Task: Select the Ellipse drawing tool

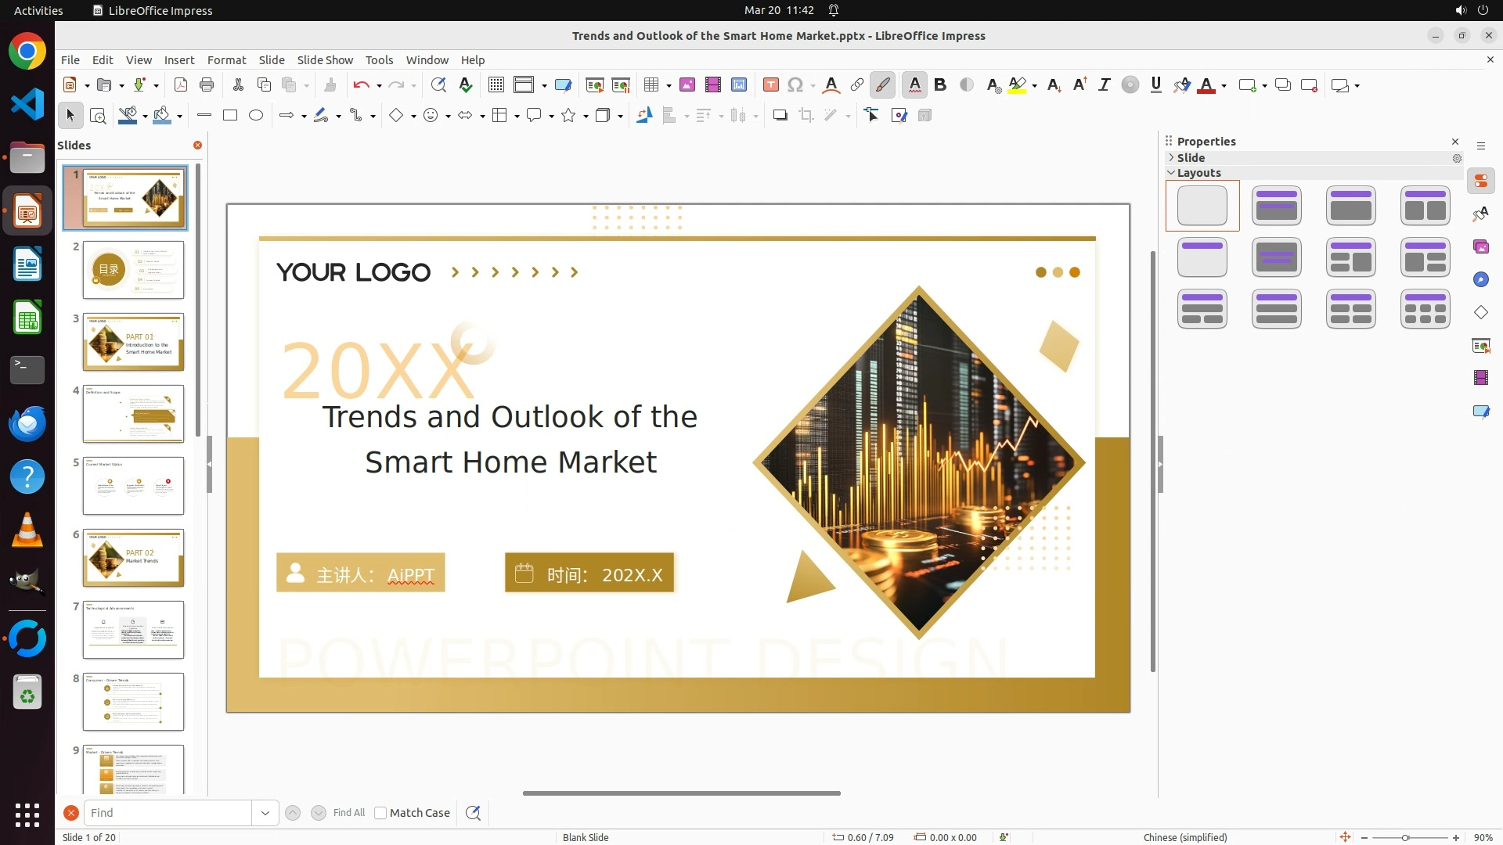Action: pos(256,116)
